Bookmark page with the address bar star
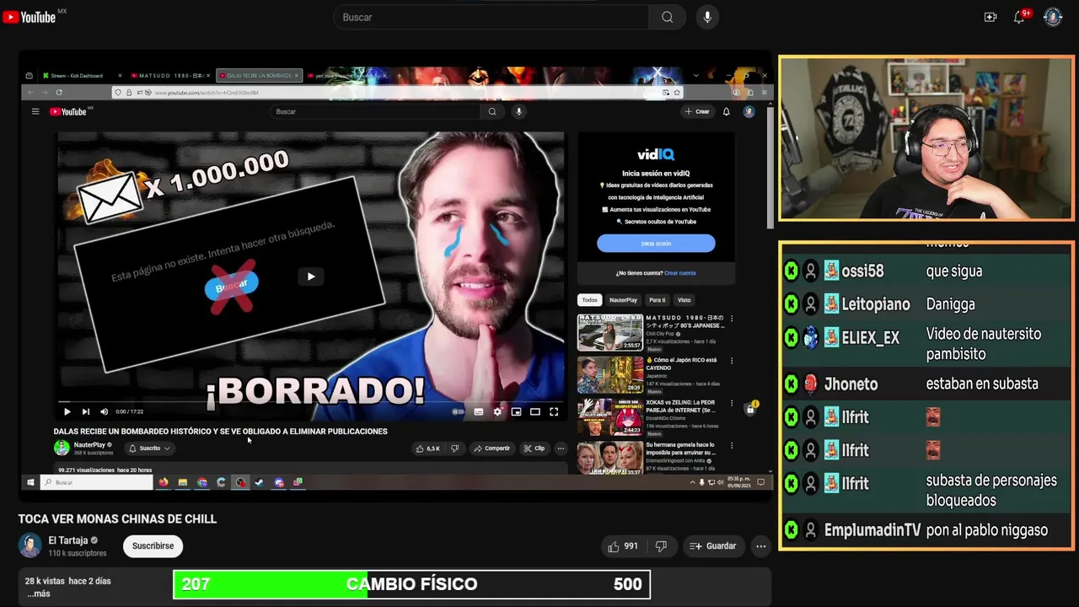Image resolution: width=1079 pixels, height=607 pixels. [676, 93]
